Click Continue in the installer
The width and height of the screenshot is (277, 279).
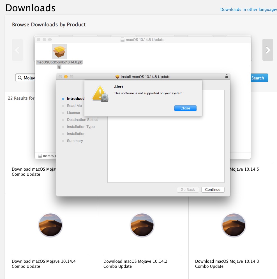(x=213, y=189)
